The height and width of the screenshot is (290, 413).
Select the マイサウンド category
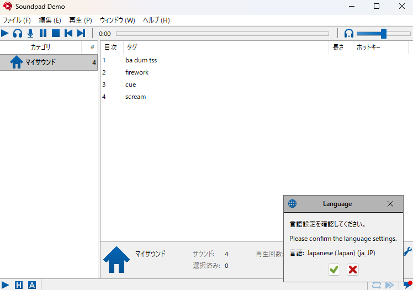49,62
